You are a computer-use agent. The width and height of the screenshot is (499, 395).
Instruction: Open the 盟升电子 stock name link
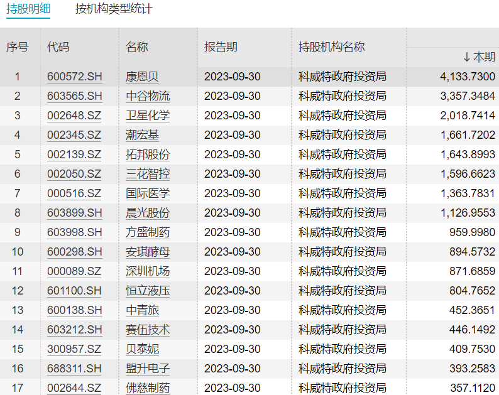(x=148, y=369)
